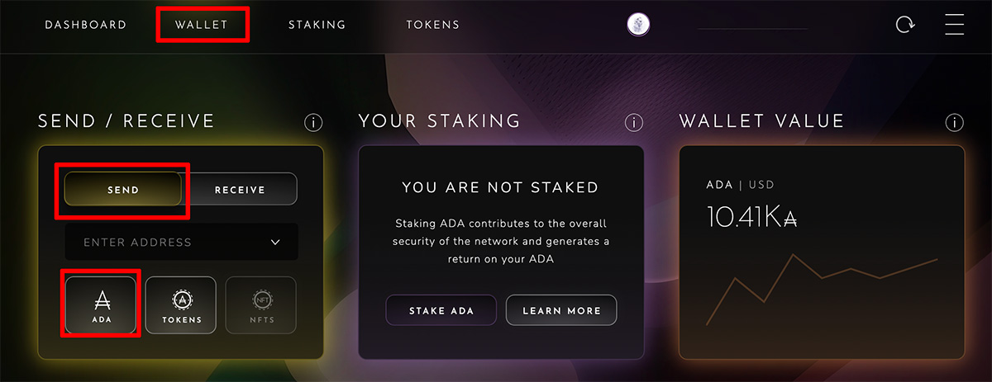Go to the Tokens tab
The width and height of the screenshot is (992, 382).
click(433, 25)
